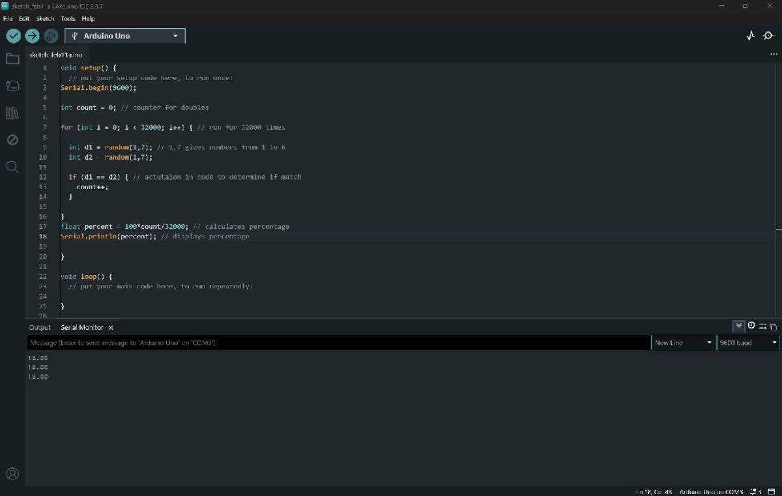
Task: Click the 'count++;' code line
Action: coord(93,186)
